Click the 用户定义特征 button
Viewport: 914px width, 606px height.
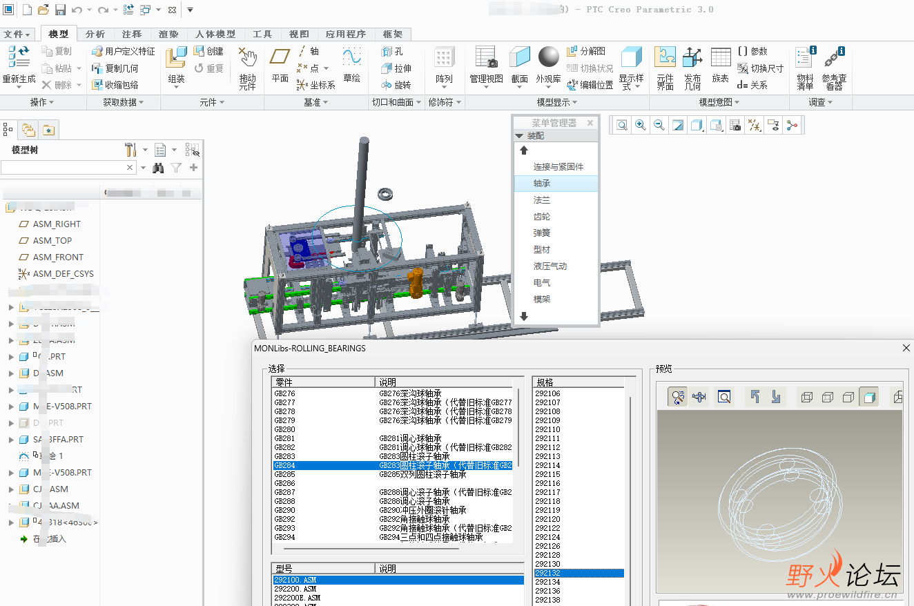[x=124, y=51]
